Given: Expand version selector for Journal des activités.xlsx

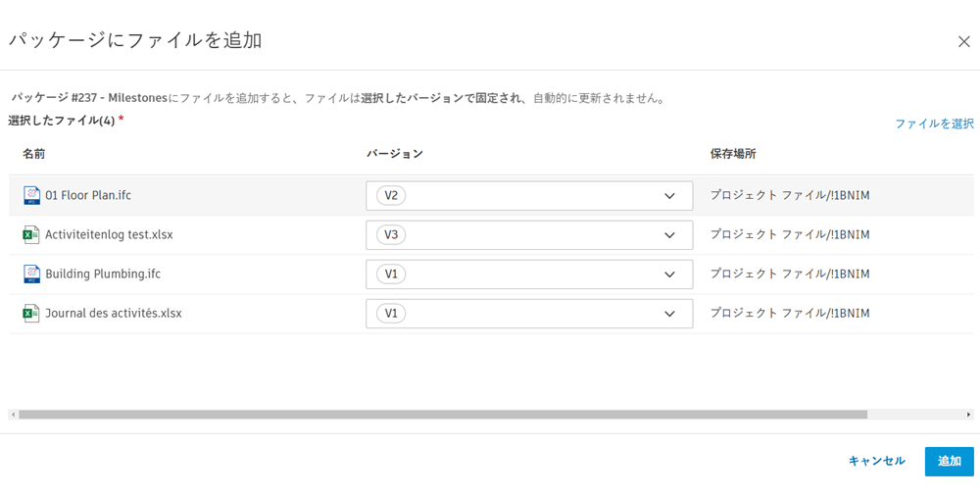Looking at the screenshot, I should pos(529,314).
